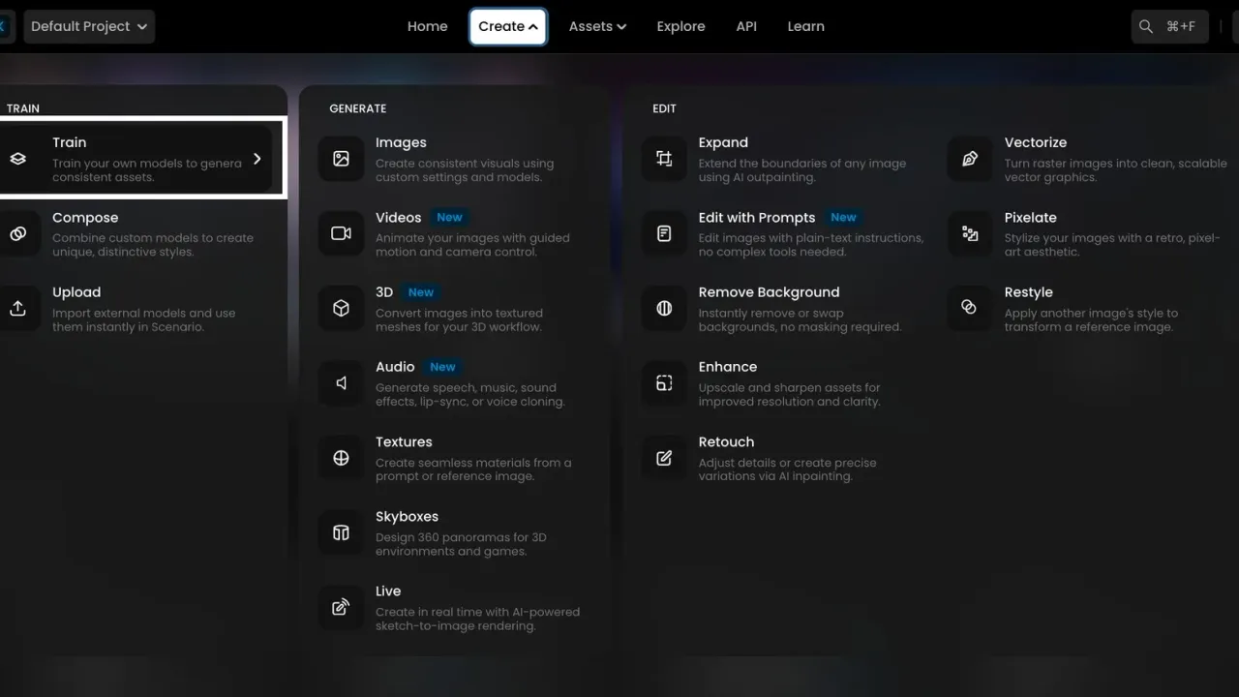
Task: Click the Retouch pencil icon
Action: (x=664, y=458)
